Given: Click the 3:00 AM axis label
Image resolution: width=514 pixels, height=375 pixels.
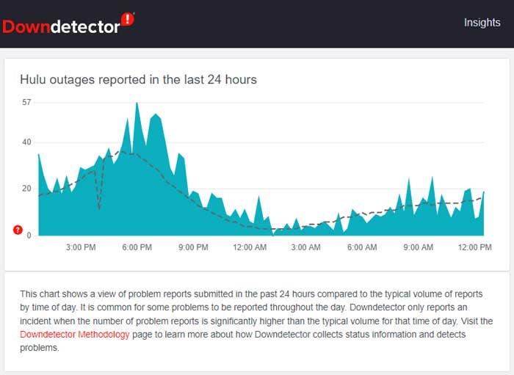Looking at the screenshot, I should (x=306, y=247).
